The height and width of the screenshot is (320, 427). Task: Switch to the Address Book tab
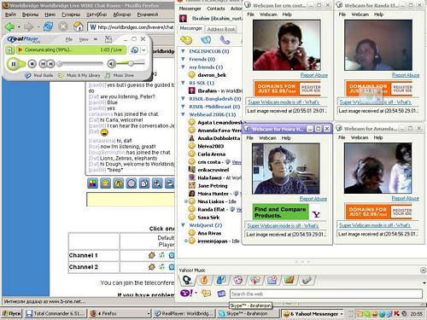click(x=221, y=29)
